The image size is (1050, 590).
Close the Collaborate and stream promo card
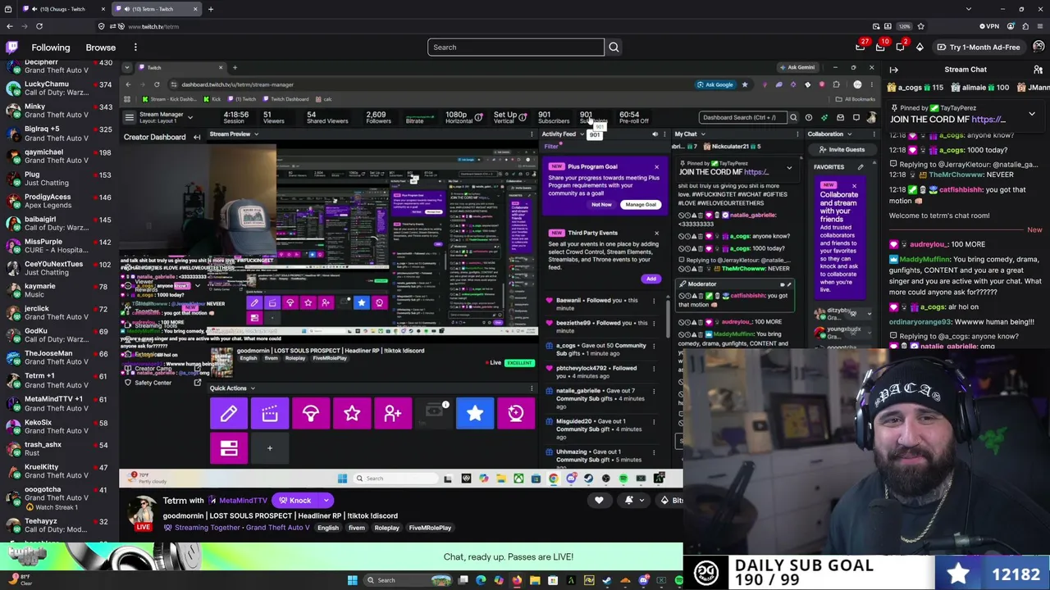pos(854,186)
